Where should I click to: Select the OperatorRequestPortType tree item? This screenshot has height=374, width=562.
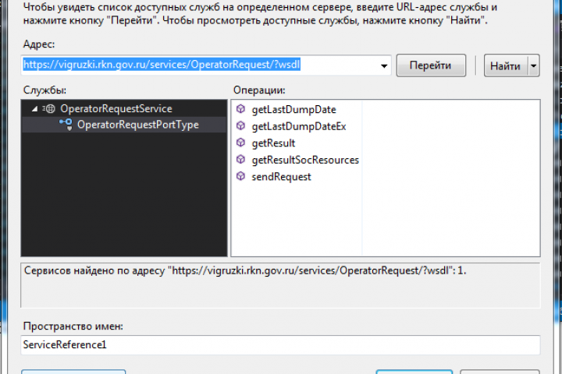pyautogui.click(x=138, y=125)
